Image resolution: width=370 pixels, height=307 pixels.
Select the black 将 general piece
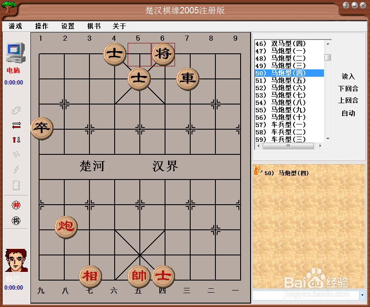tap(163, 54)
